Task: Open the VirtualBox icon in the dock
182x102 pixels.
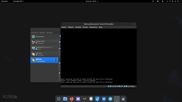Action: [x=104, y=99]
